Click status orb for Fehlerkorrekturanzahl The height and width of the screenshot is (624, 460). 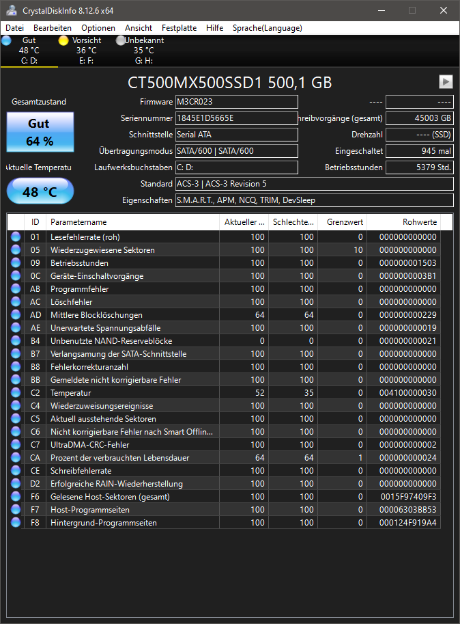16,366
